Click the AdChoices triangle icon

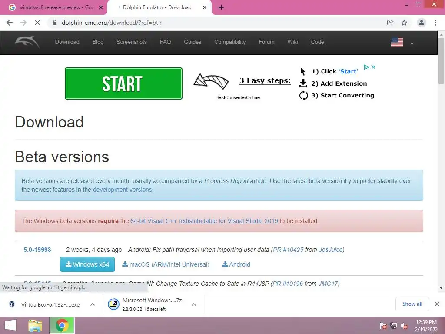pyautogui.click(x=366, y=67)
